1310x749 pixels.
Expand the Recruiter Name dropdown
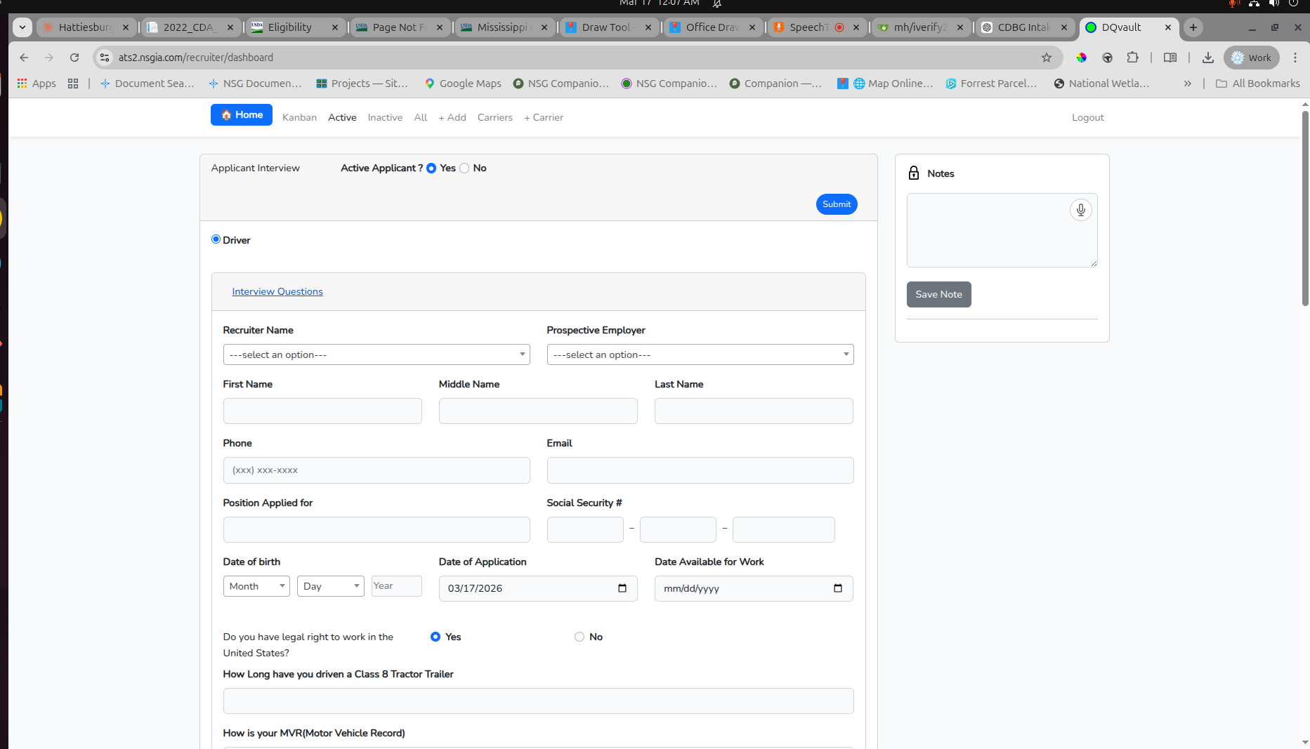(x=376, y=354)
